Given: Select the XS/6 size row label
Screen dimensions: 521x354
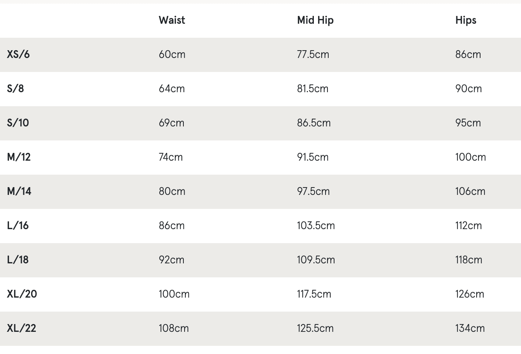Looking at the screenshot, I should [18, 54].
